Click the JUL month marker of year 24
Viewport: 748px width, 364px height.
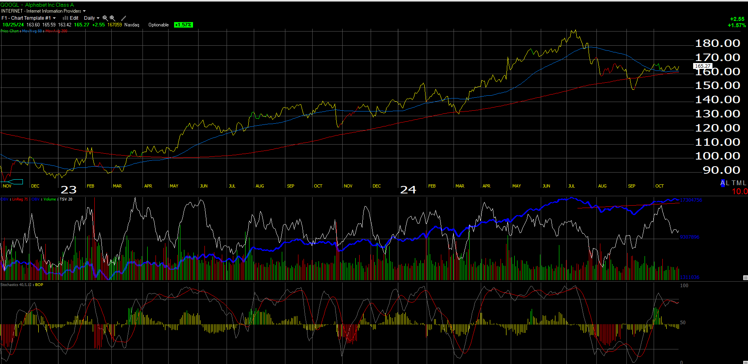pyautogui.click(x=572, y=186)
